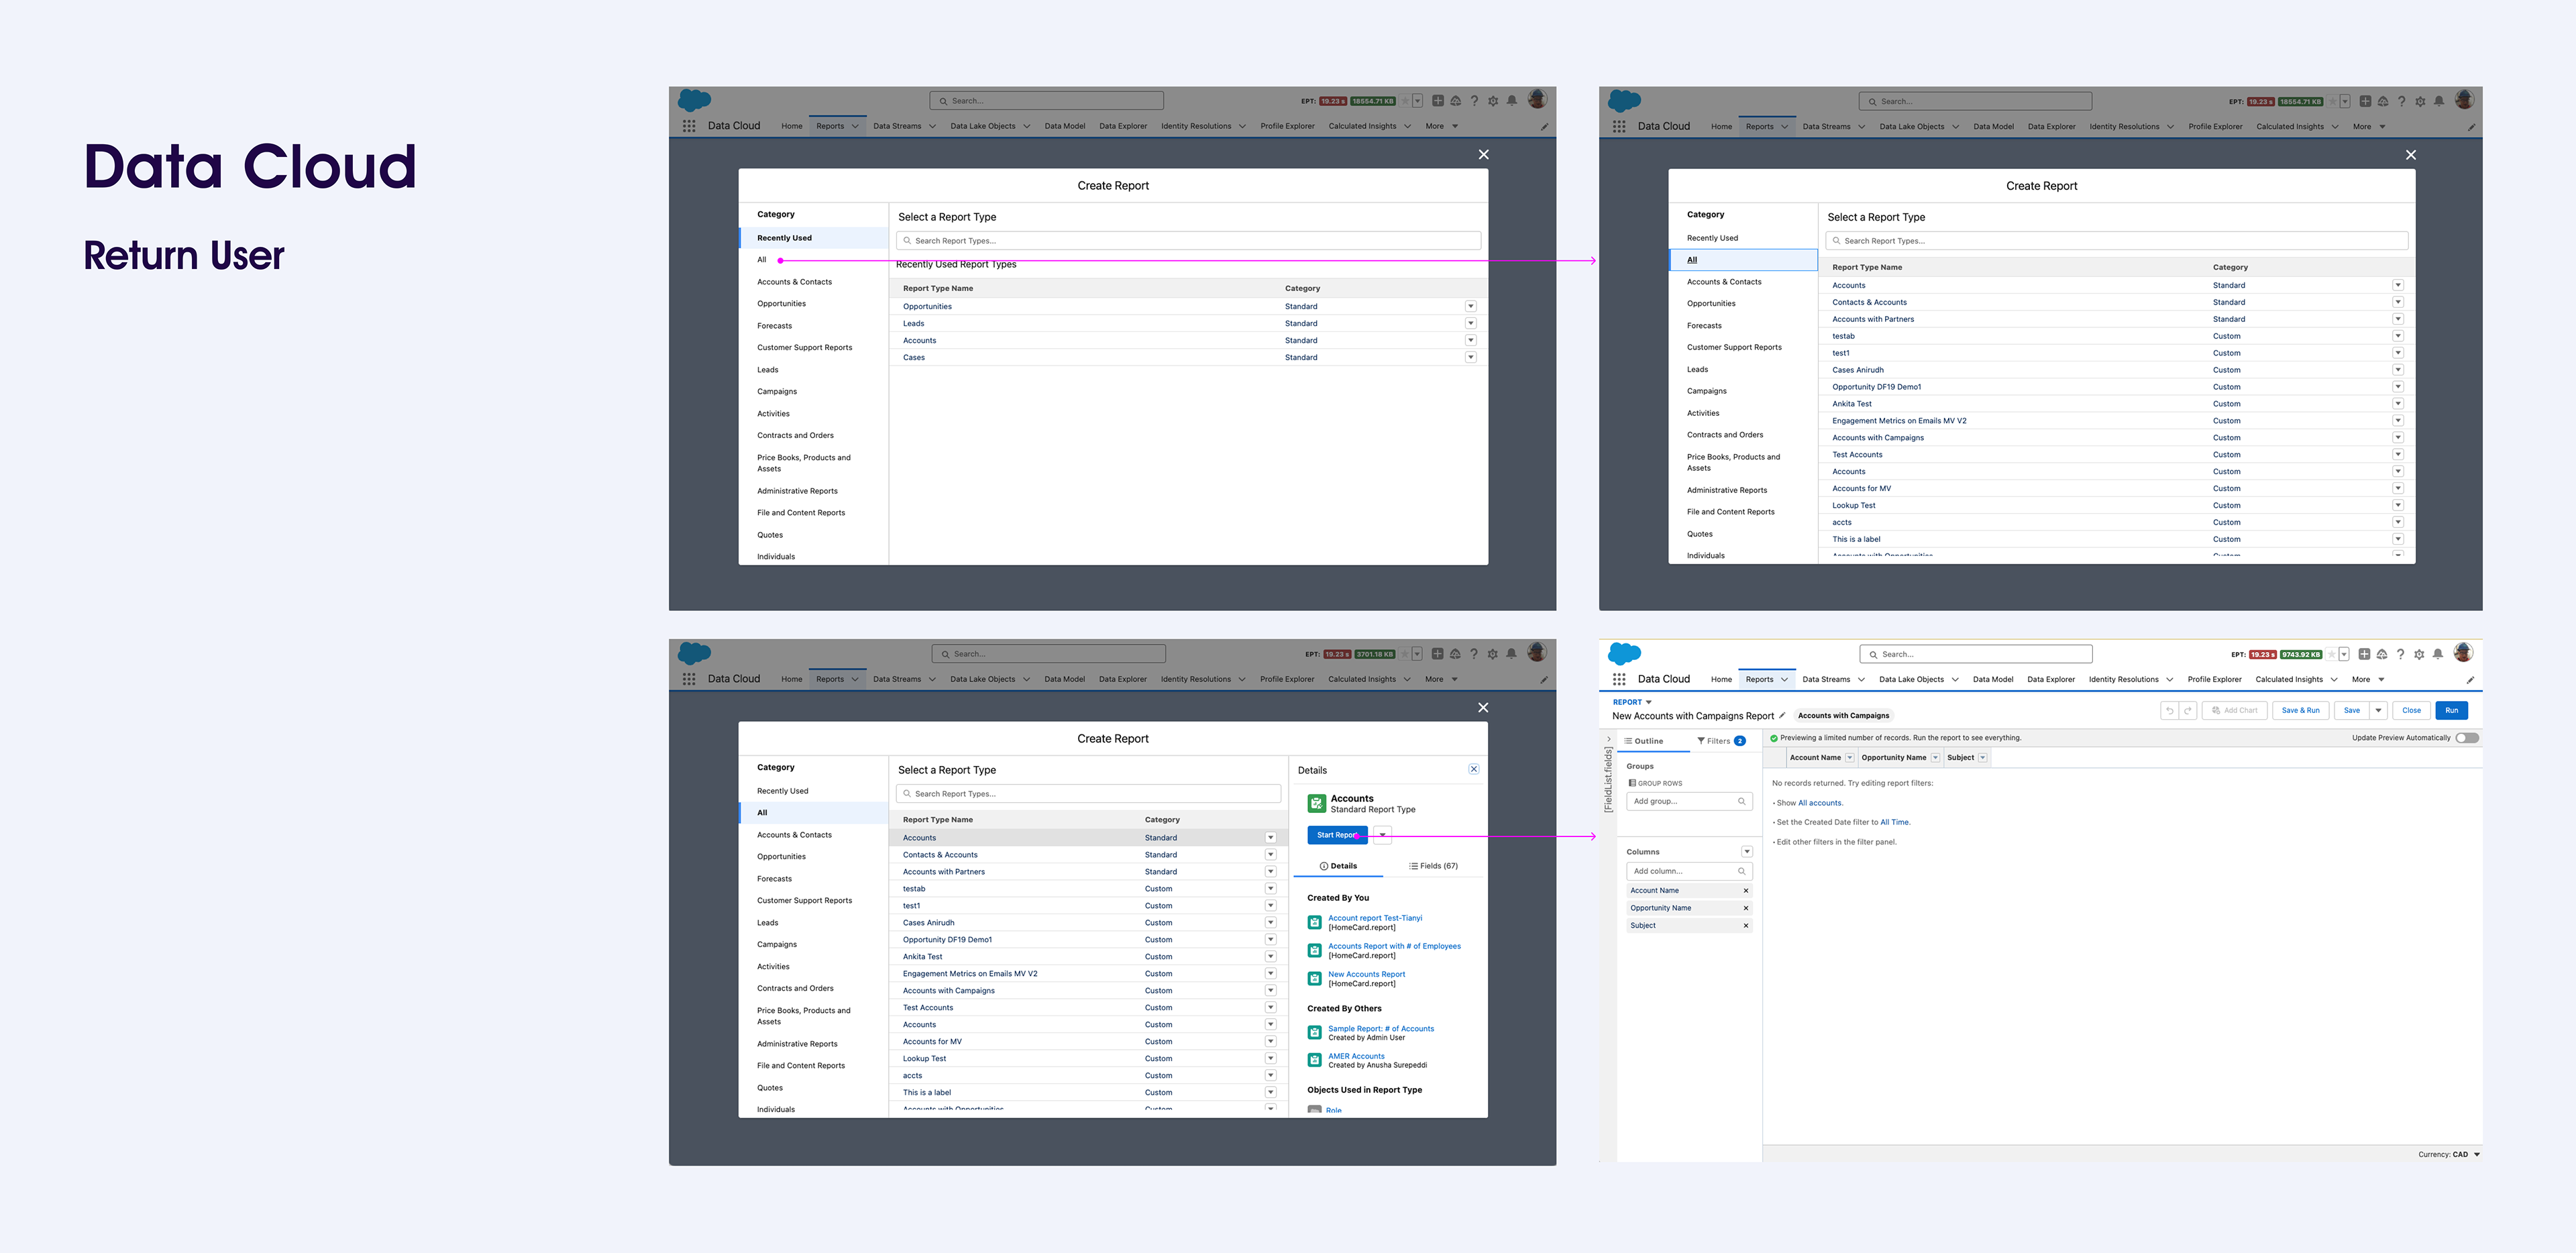Open help question mark in report builder header
This screenshot has width=2576, height=1253.
click(2400, 654)
